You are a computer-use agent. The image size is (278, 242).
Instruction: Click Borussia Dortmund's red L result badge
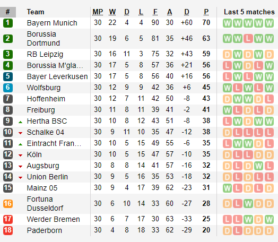tap(248, 39)
